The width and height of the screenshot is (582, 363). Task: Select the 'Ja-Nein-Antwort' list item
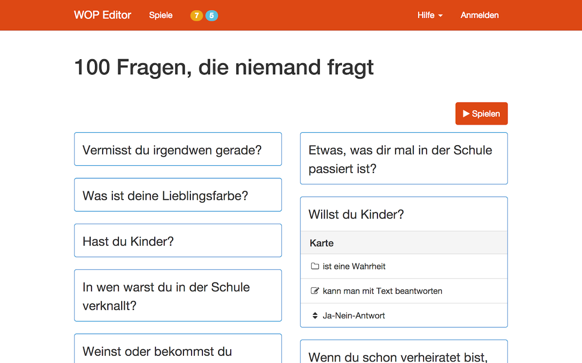pos(354,315)
